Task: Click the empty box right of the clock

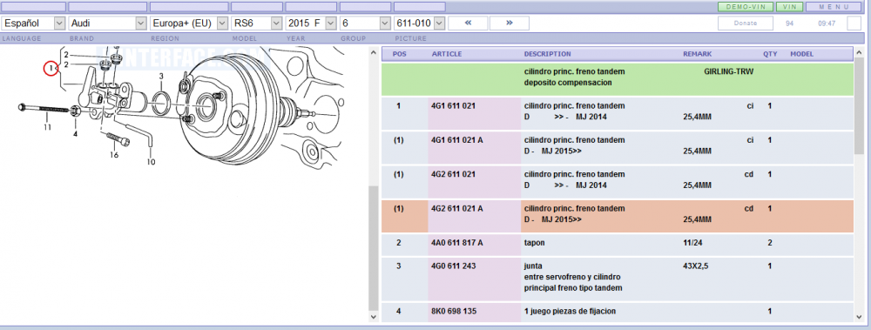Action: [x=854, y=24]
